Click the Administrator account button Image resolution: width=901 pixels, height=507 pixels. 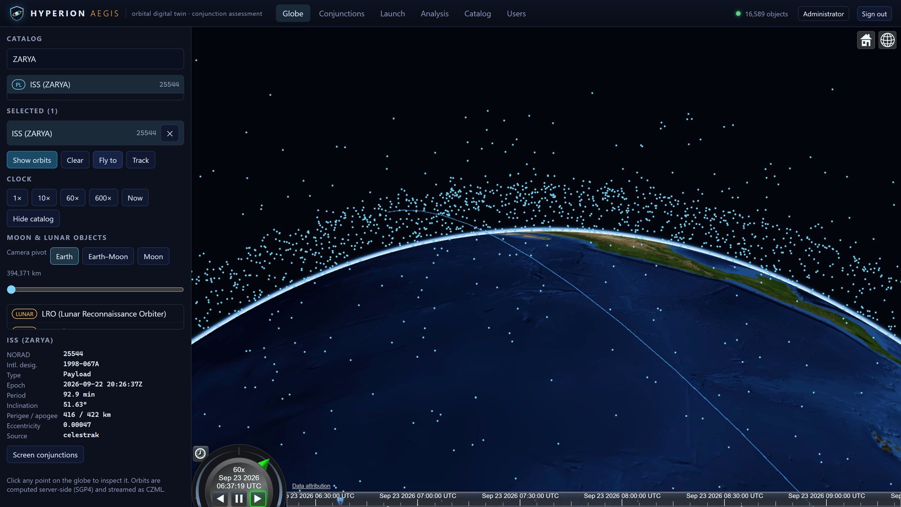823,14
